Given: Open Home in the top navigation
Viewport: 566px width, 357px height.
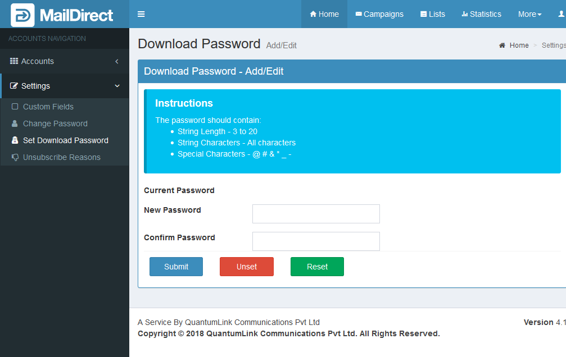Looking at the screenshot, I should tap(324, 14).
